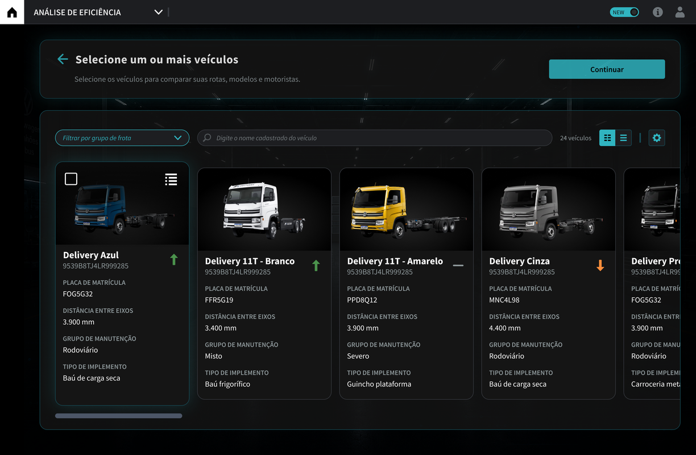This screenshot has width=696, height=455.
Task: Click green up arrow on Delivery Azul
Action: (x=174, y=259)
